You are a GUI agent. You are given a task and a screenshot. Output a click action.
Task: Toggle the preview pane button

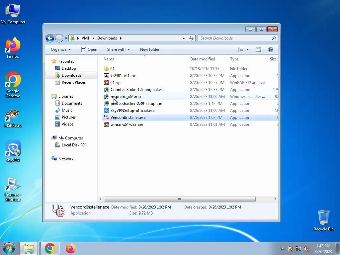tap(258, 49)
